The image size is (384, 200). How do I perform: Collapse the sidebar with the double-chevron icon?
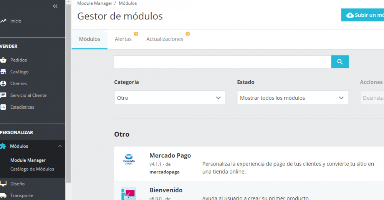point(55,6)
